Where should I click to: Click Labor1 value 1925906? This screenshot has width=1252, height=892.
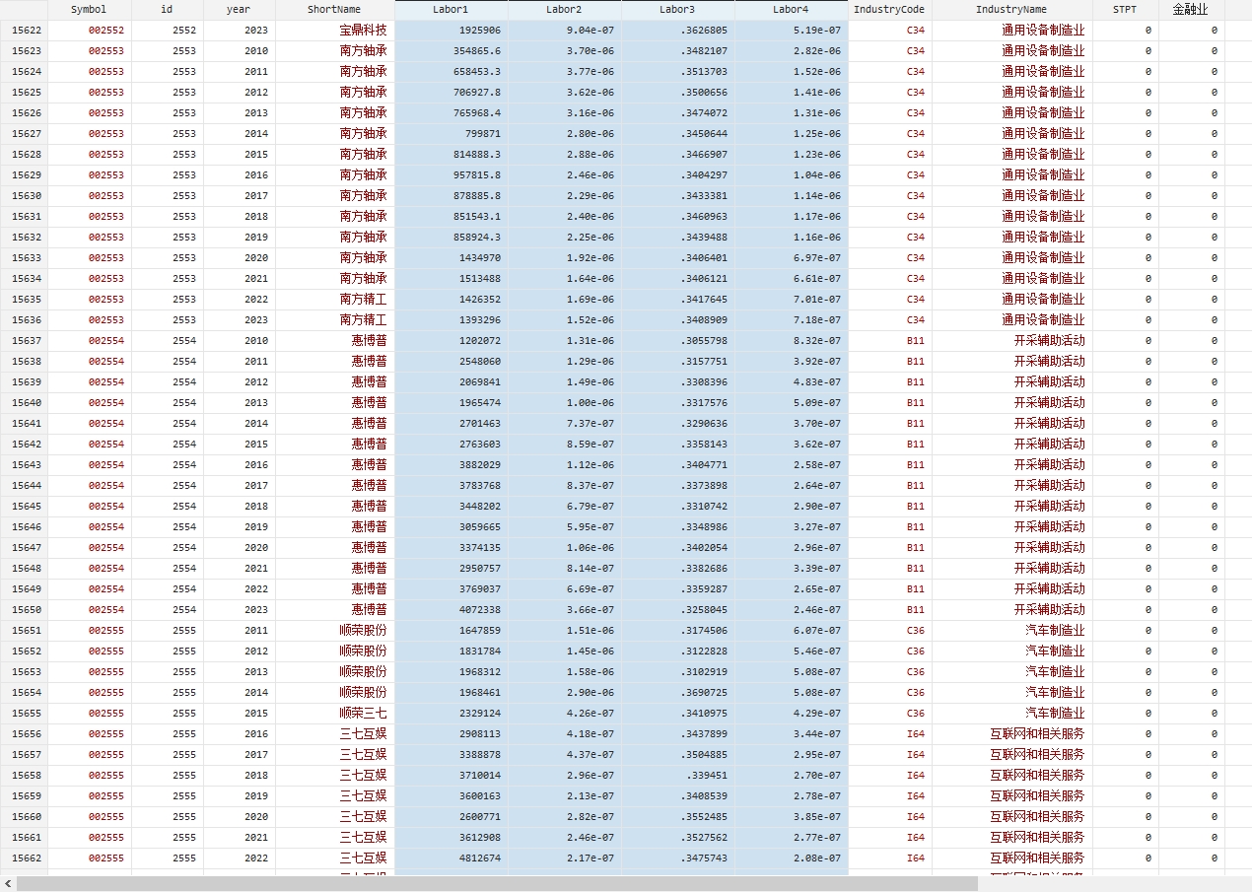point(478,31)
